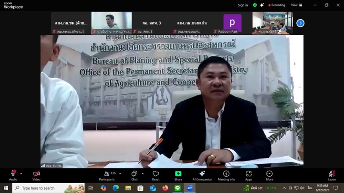Click the Sign in link
Image resolution: width=344 pixels, height=193 pixels.
(x=243, y=5)
